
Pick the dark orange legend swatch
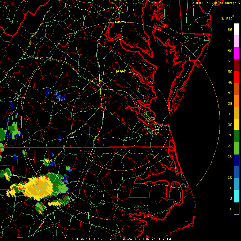click(x=236, y=89)
